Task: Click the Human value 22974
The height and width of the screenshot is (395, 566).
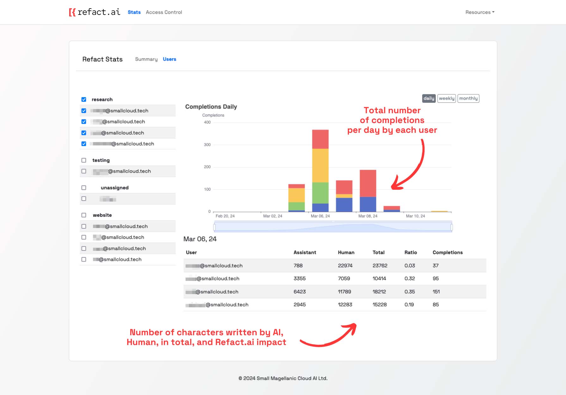Action: pyautogui.click(x=345, y=266)
